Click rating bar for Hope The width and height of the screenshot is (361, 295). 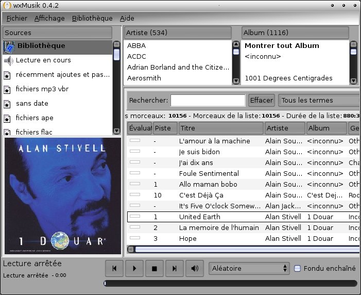[135, 238]
